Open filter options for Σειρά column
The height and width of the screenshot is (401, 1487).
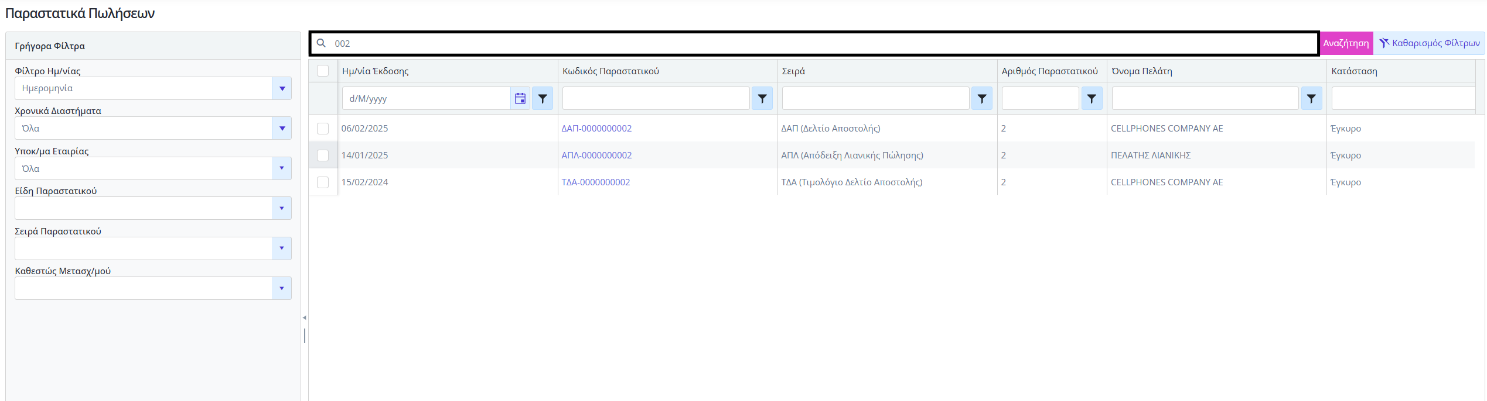point(982,99)
